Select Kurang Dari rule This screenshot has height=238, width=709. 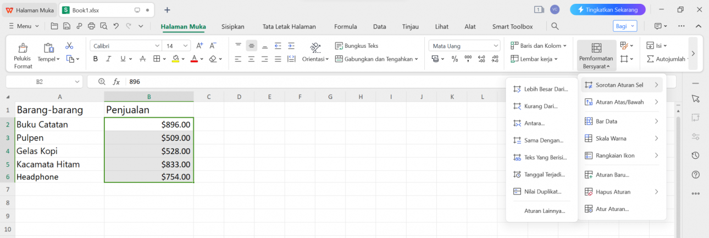(x=541, y=106)
